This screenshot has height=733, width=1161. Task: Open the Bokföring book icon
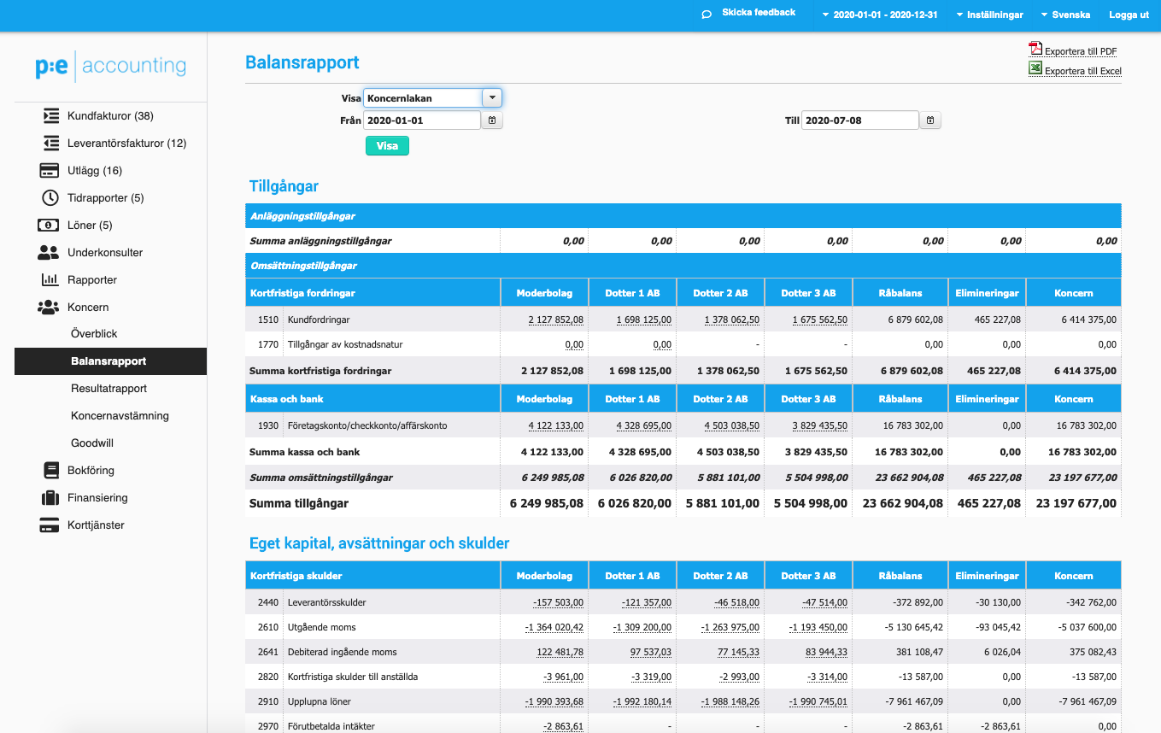50,470
